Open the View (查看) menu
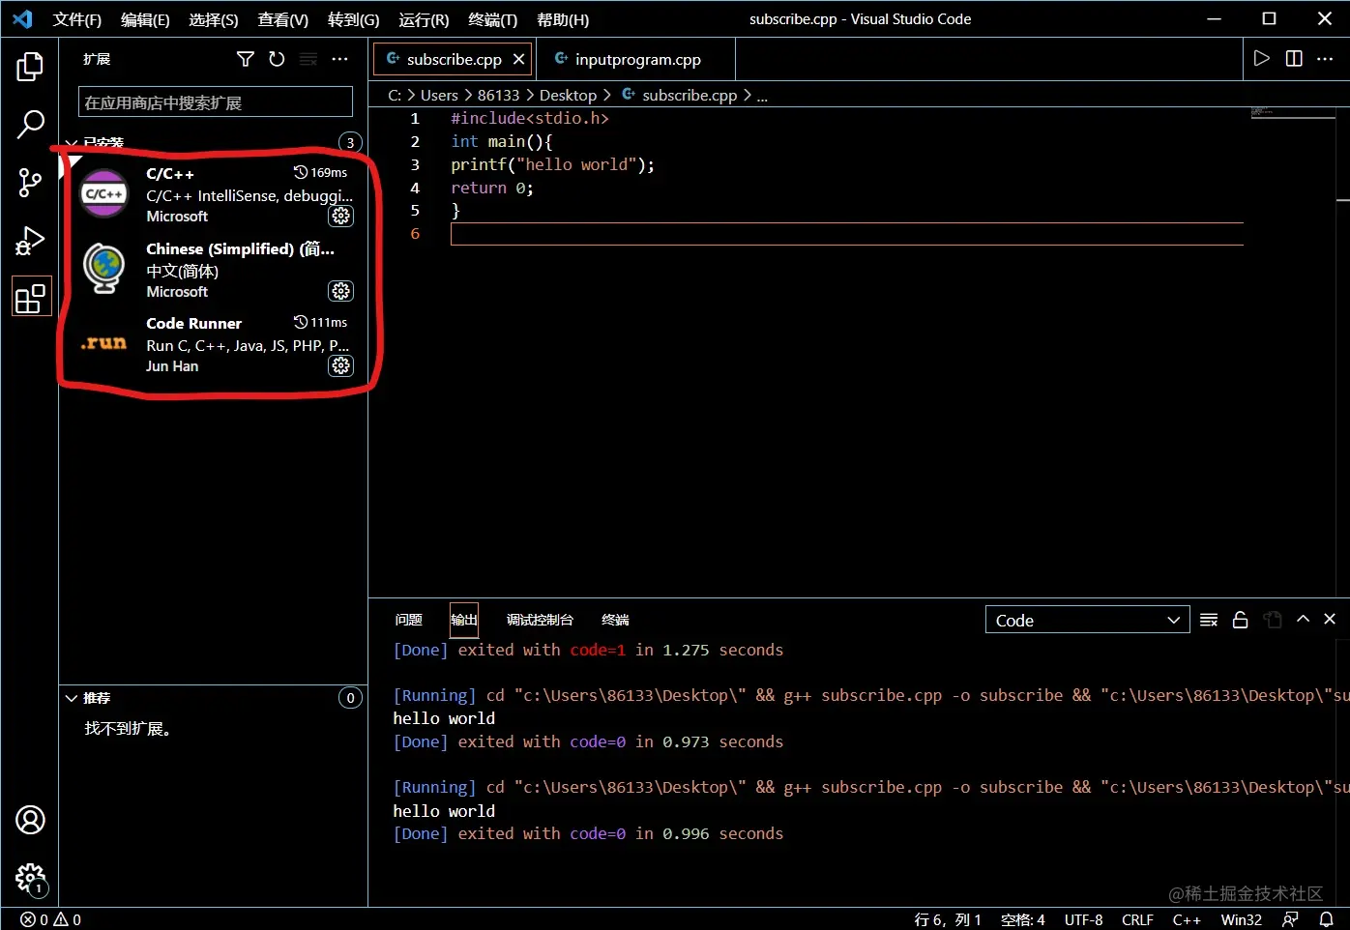Viewport: 1350px width, 930px height. pos(283,19)
